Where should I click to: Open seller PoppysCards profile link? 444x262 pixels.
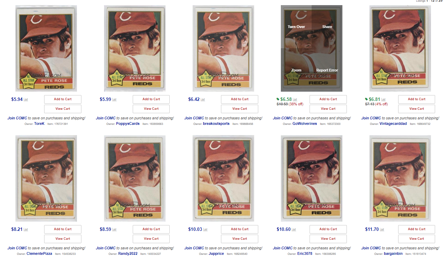click(x=128, y=123)
